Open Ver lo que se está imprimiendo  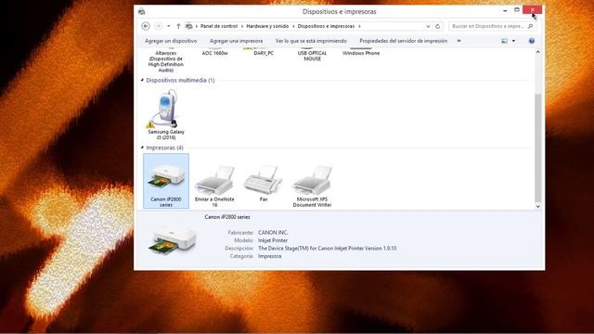pos(311,41)
